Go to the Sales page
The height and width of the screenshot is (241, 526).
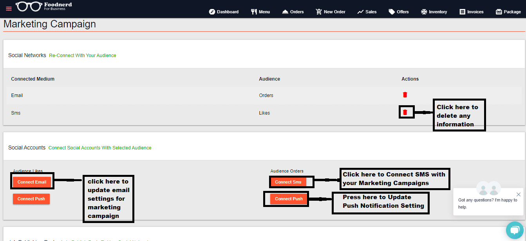click(x=367, y=12)
